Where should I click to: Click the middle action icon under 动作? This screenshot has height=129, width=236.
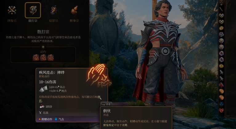point(43,57)
